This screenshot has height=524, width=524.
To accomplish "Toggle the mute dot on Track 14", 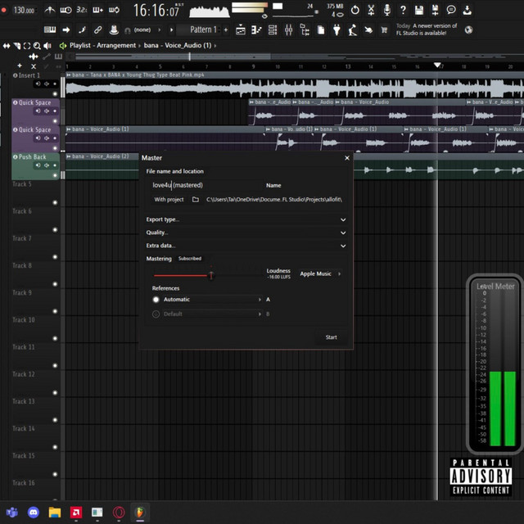I will click(55, 447).
